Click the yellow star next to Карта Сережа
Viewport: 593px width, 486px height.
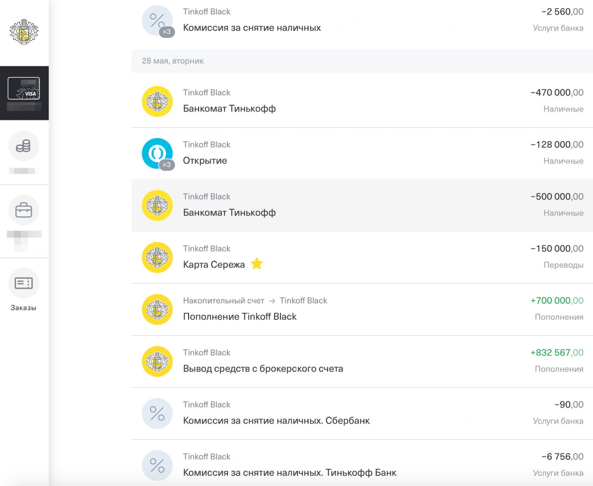pyautogui.click(x=256, y=264)
